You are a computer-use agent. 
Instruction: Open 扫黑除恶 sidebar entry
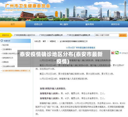coord(5,62)
